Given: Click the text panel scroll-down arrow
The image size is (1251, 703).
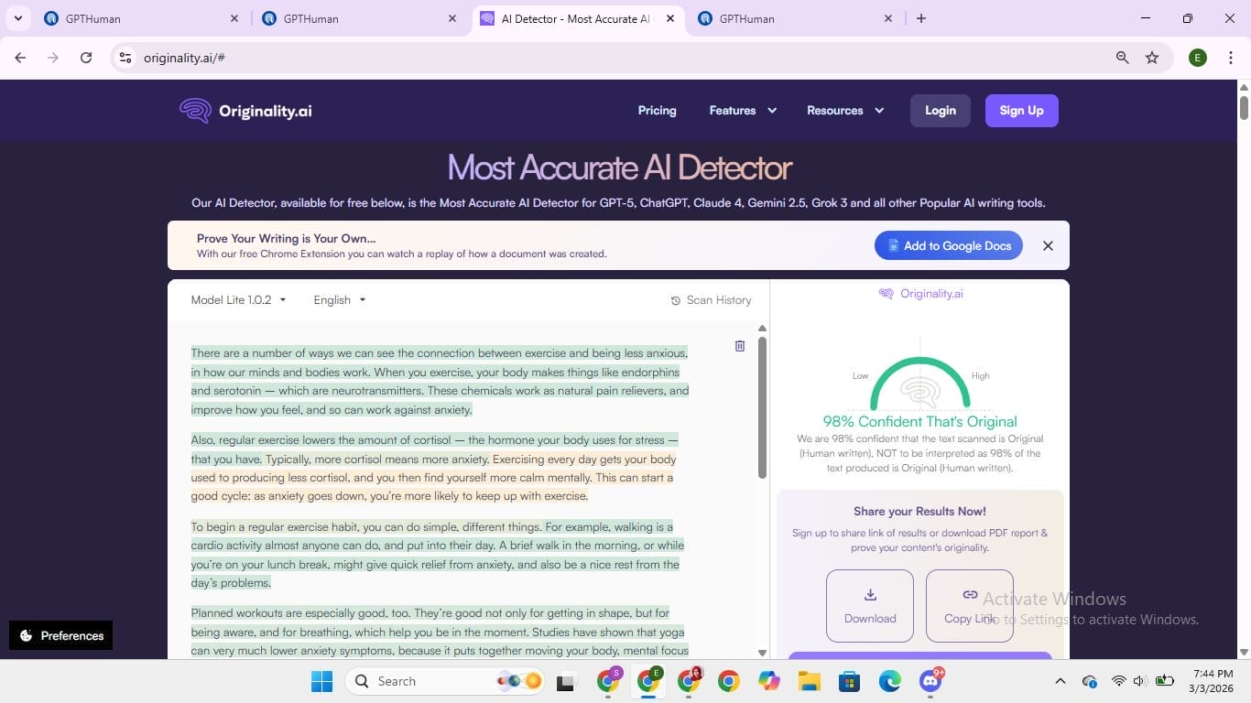Looking at the screenshot, I should tap(762, 653).
